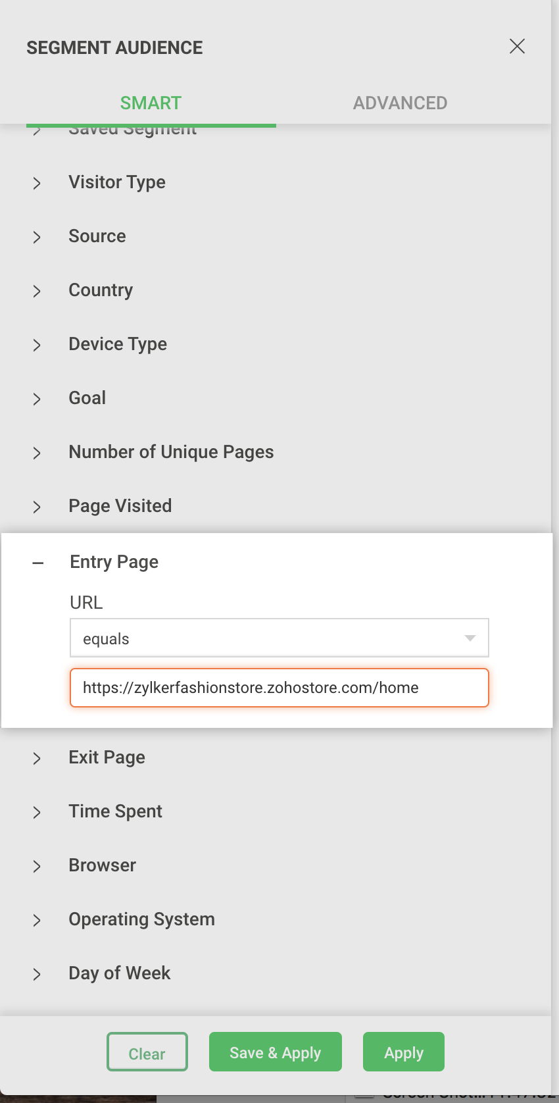Expand the Source filter chevron
The height and width of the screenshot is (1103, 559).
[x=37, y=237]
